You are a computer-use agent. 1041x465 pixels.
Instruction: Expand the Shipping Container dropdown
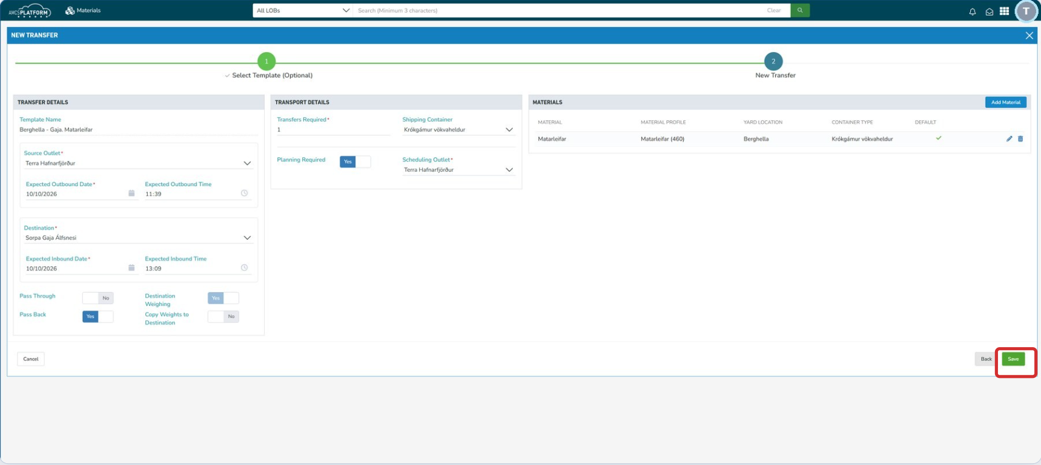[x=509, y=129]
